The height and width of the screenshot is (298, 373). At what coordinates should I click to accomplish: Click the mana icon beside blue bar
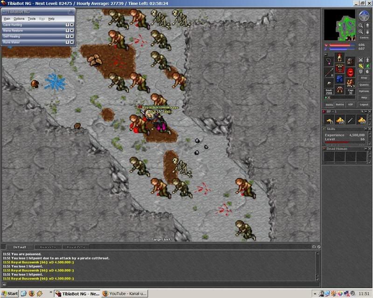pyautogui.click(x=326, y=49)
